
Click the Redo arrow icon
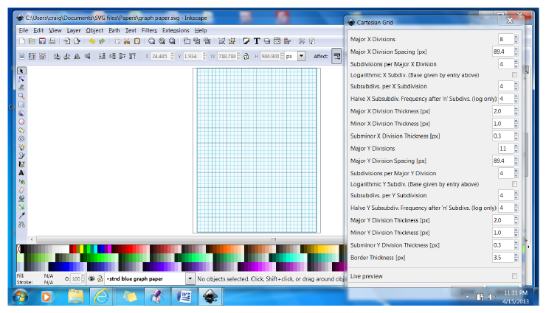pyautogui.click(x=102, y=41)
